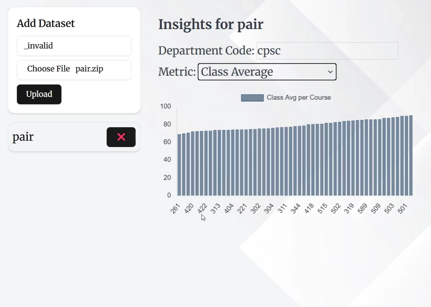This screenshot has width=431, height=307.
Task: Select Class Average in the Metric combo box
Action: click(267, 72)
